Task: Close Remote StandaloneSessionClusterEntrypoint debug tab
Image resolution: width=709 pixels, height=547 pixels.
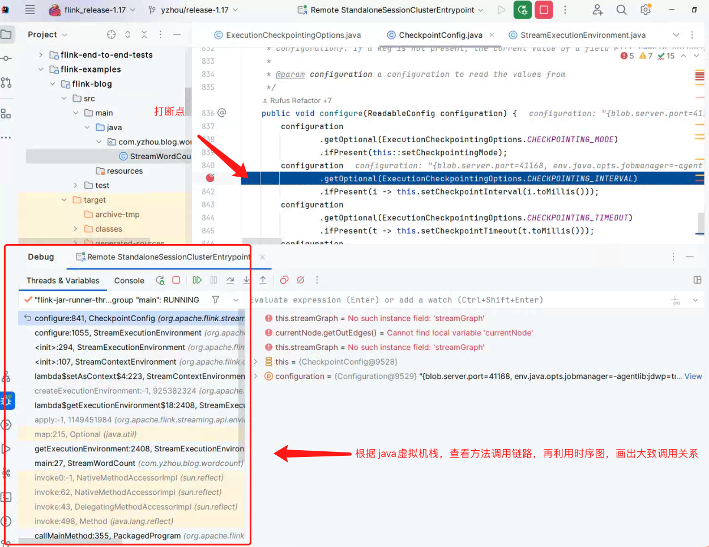Action: [x=262, y=257]
